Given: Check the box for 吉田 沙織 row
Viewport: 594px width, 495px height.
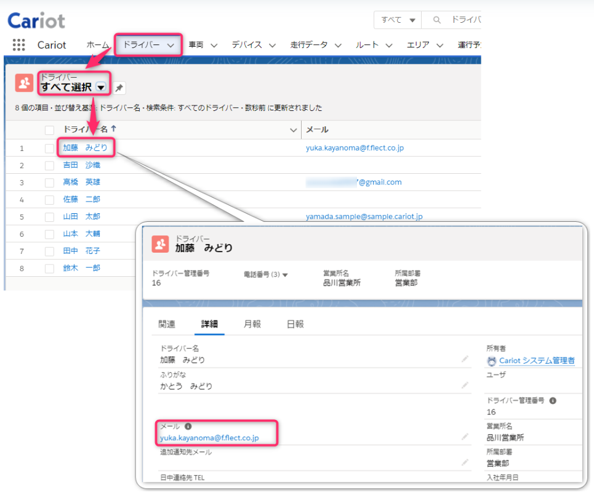Looking at the screenshot, I should click(x=49, y=166).
